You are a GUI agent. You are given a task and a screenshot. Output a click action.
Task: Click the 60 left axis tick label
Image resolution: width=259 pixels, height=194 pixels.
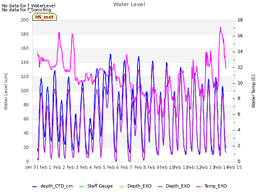[26, 119]
